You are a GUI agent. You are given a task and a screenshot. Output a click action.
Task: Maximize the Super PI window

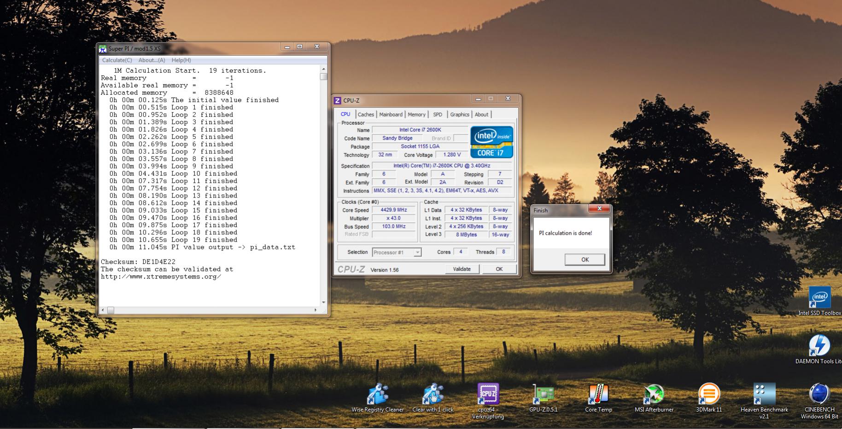point(300,47)
